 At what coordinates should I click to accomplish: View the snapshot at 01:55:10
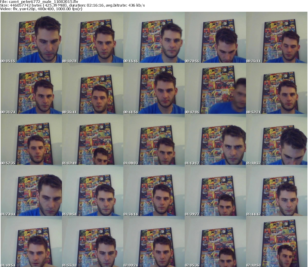pos(93,241)
